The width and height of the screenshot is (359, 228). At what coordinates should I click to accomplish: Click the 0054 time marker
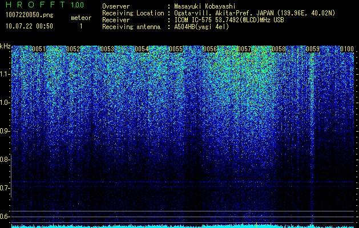[142, 49]
